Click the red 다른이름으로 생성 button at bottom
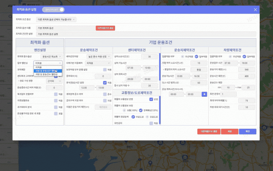Viewport: 273px width, 171px height. pyautogui.click(x=209, y=131)
